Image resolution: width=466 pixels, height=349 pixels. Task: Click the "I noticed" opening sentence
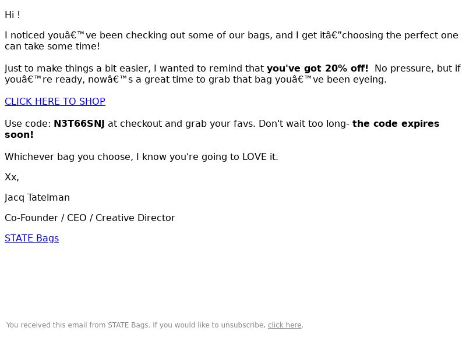coord(231,35)
